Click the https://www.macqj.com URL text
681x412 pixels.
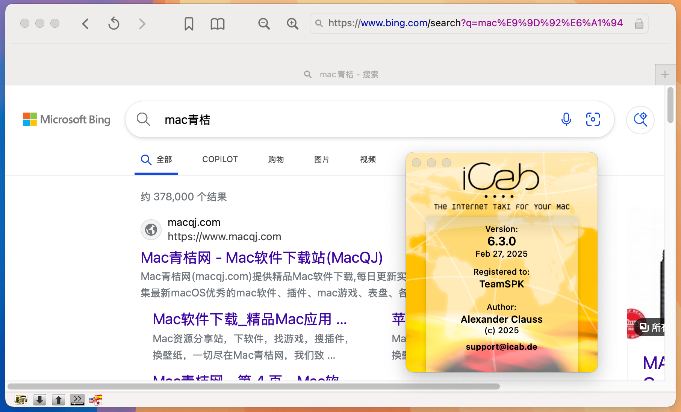click(x=224, y=237)
